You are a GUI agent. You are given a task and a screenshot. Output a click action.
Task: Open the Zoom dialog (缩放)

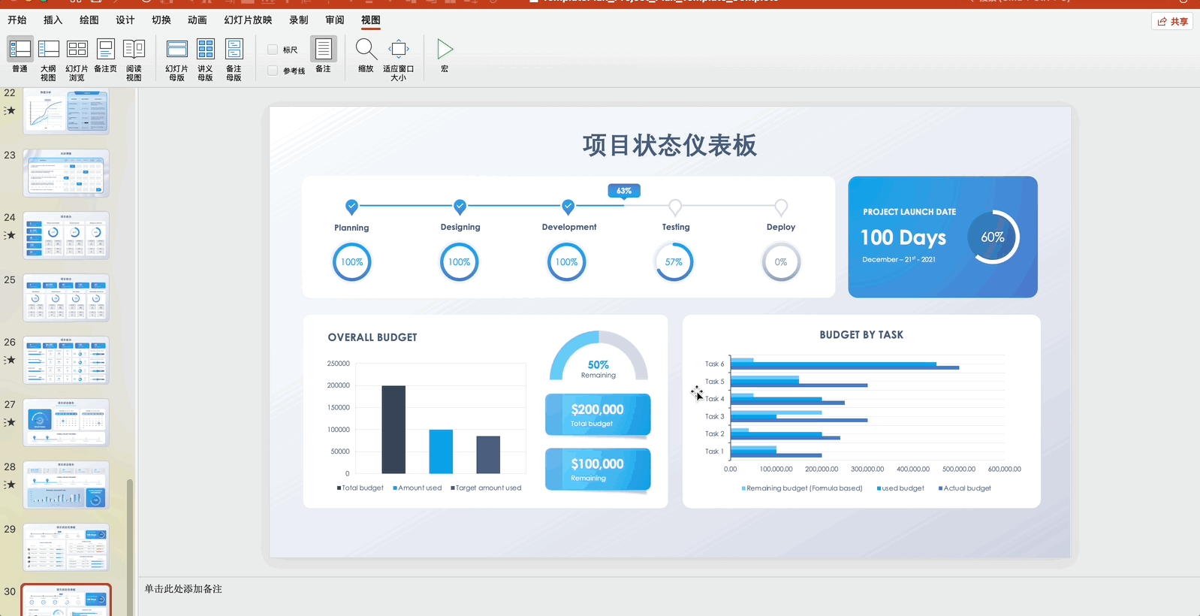coord(366,55)
